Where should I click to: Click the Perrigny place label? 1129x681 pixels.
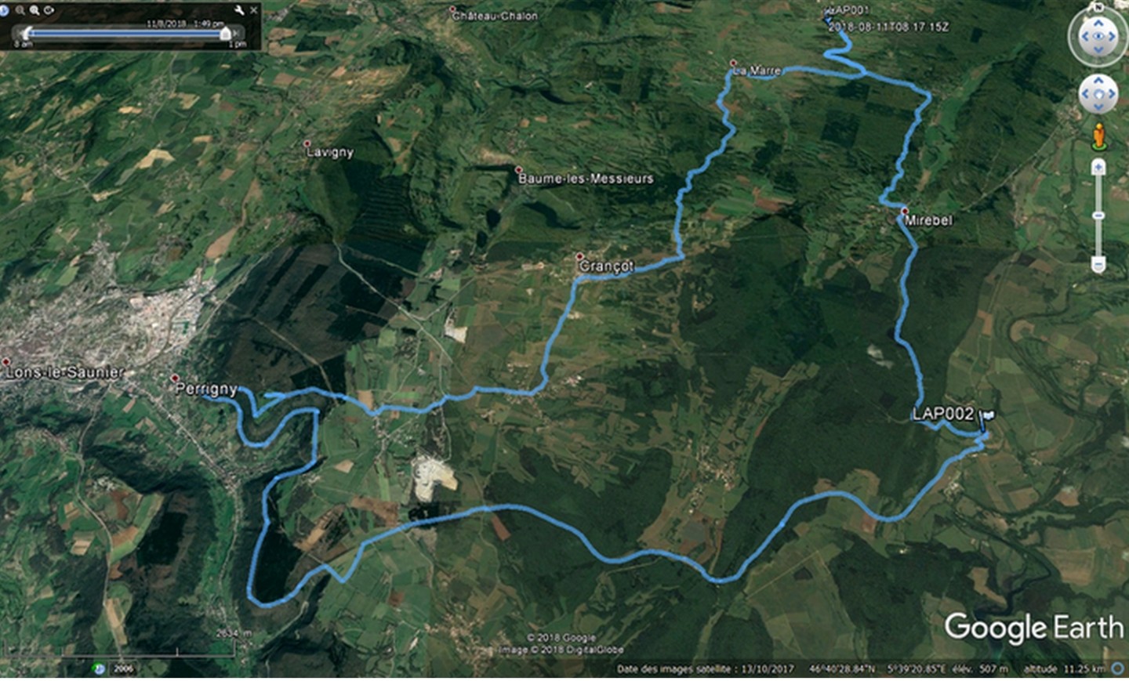tap(206, 389)
